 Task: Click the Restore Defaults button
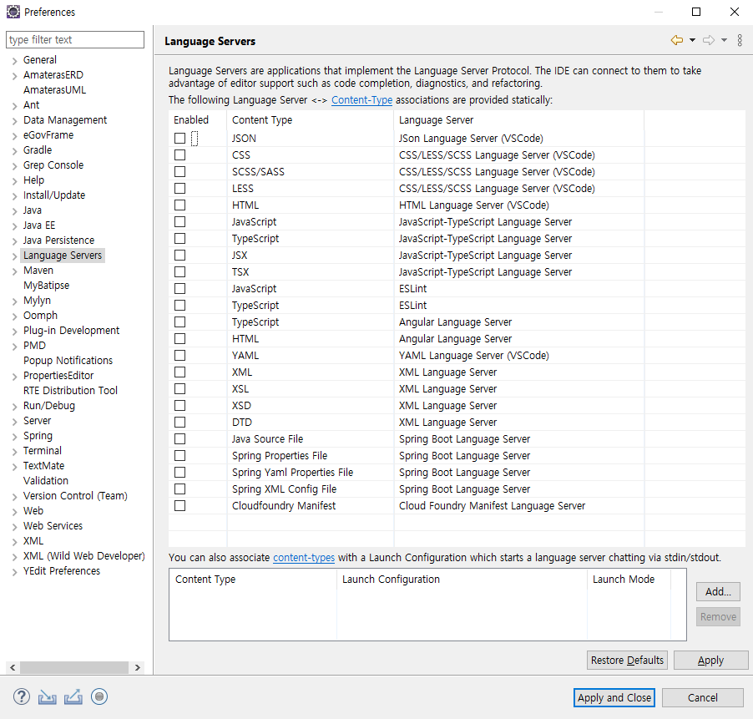point(627,661)
